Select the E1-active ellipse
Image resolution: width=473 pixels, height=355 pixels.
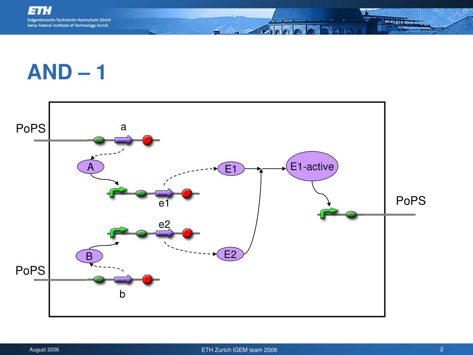coord(312,166)
